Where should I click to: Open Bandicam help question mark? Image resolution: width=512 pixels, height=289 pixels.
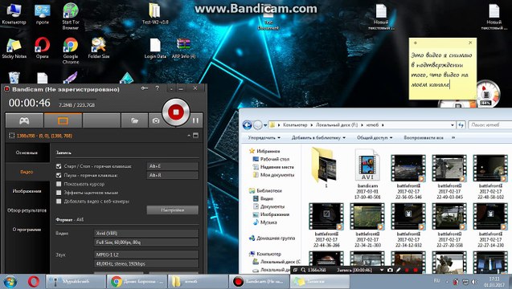click(158, 88)
